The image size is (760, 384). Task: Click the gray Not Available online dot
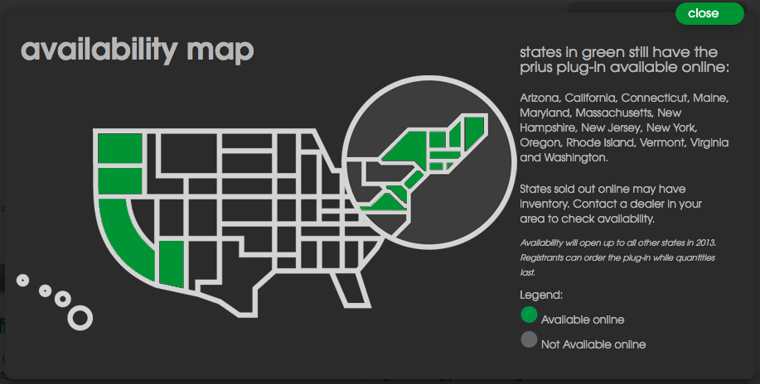click(529, 339)
